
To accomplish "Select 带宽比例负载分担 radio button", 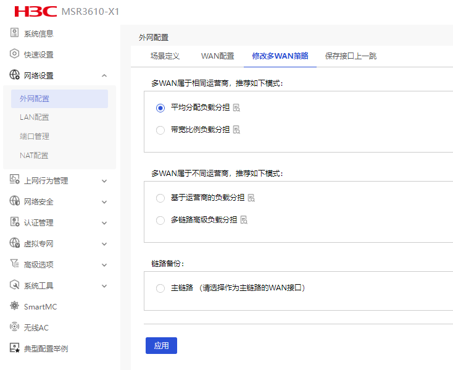I will click(x=160, y=130).
